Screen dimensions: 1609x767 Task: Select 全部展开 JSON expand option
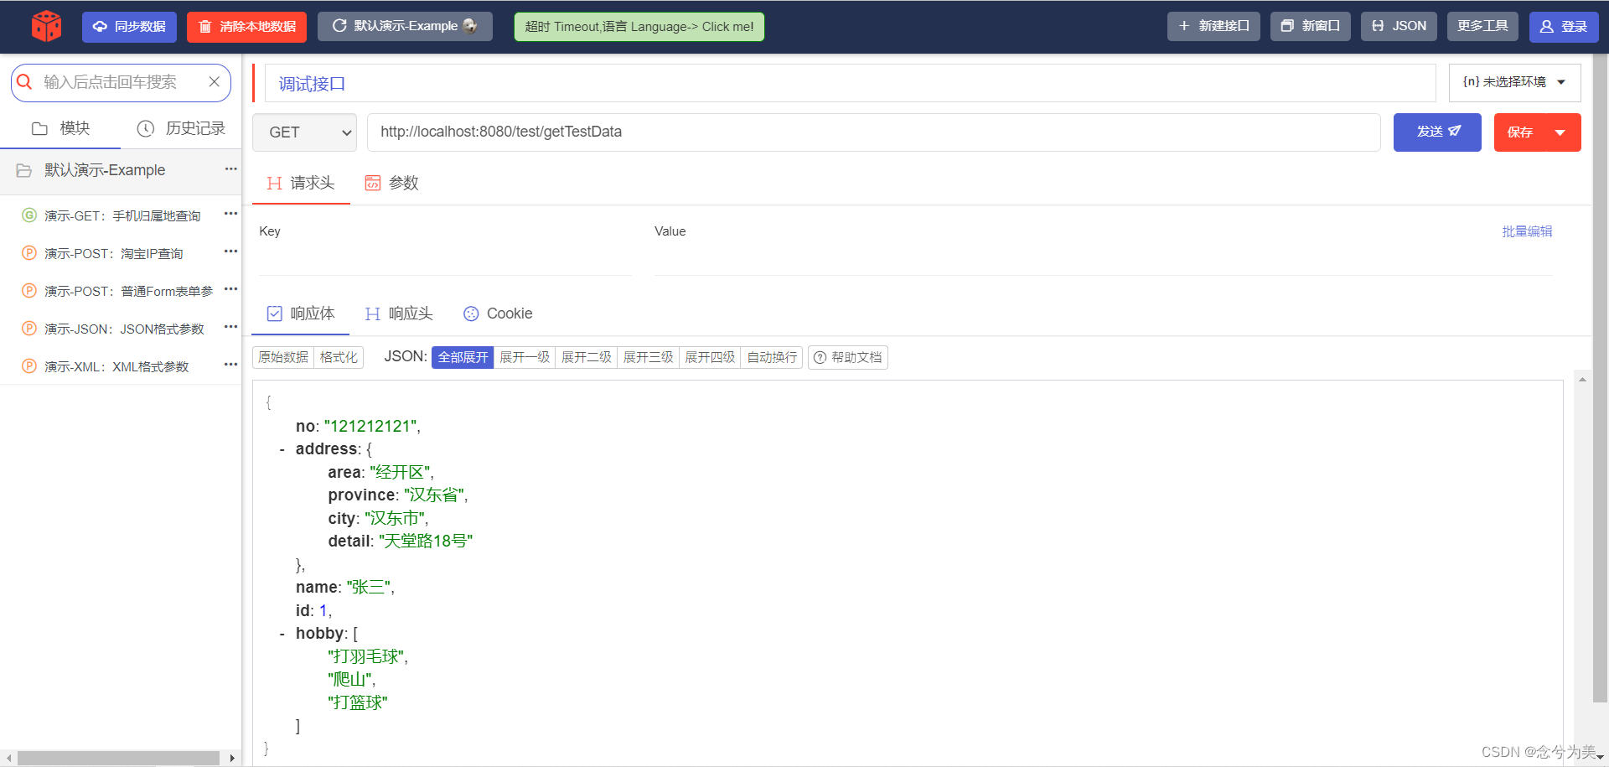[x=463, y=357]
